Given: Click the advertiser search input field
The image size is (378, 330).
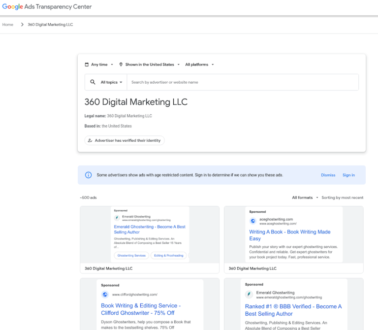Looking at the screenshot, I should [243, 82].
